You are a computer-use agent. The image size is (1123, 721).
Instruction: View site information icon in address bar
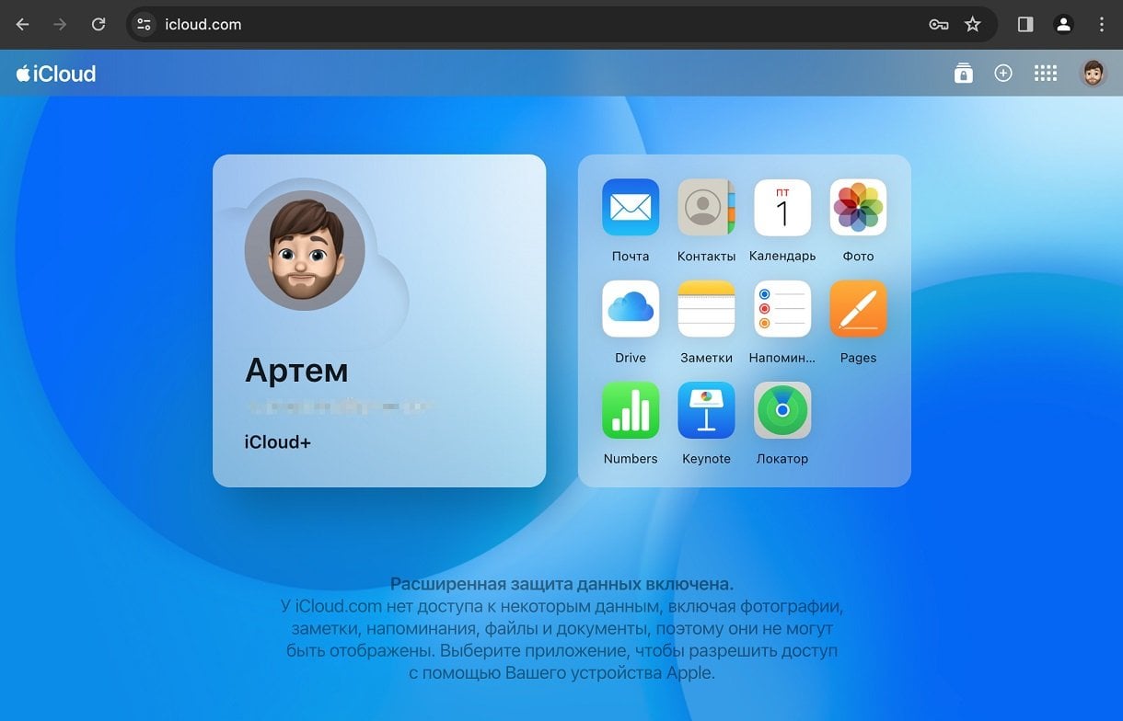pos(144,25)
